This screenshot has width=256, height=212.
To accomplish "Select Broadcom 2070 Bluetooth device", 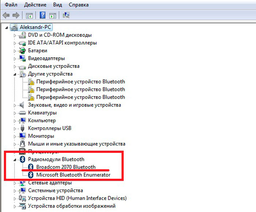I will tap(66, 167).
